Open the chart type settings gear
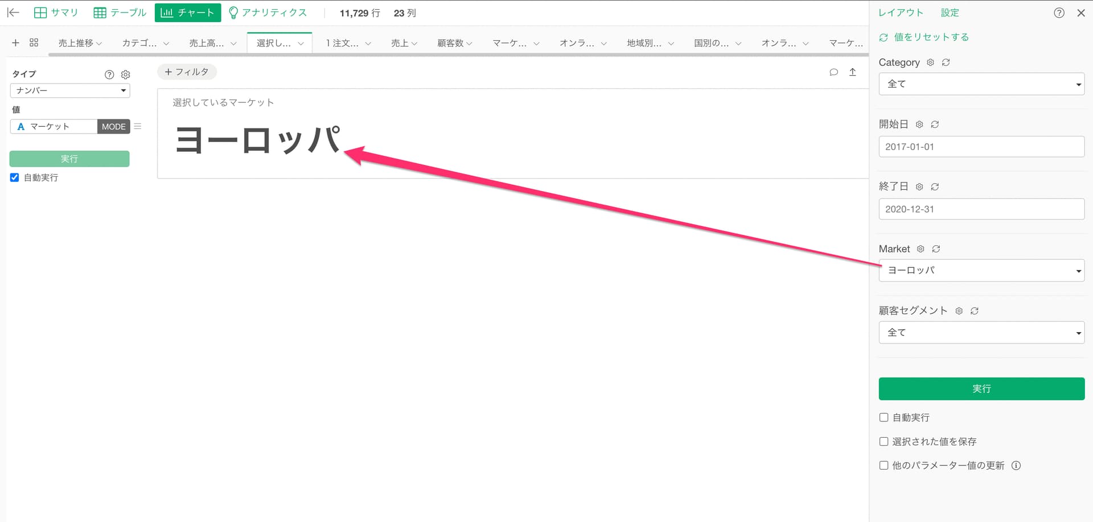This screenshot has height=522, width=1093. tap(126, 74)
